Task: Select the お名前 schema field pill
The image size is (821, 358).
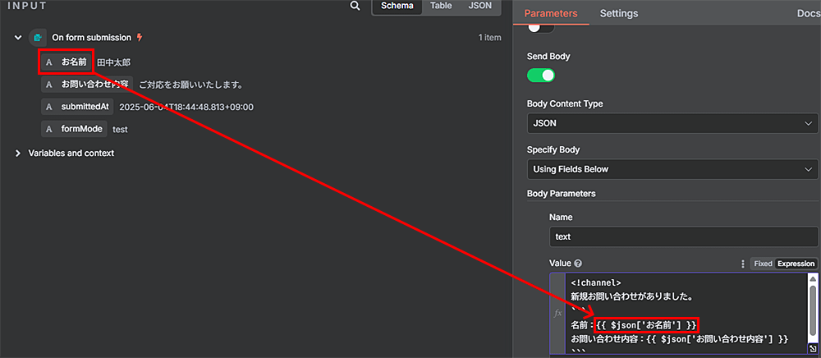Action: click(67, 62)
